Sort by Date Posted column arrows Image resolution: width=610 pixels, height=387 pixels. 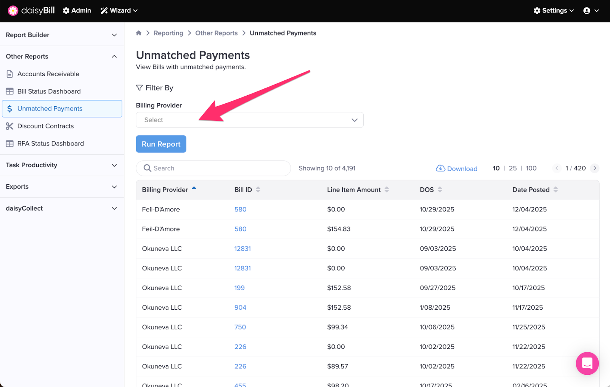click(x=555, y=190)
